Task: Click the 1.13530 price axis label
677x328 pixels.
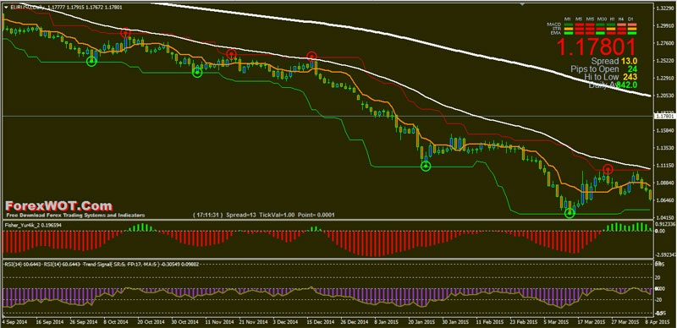Action: click(665, 148)
